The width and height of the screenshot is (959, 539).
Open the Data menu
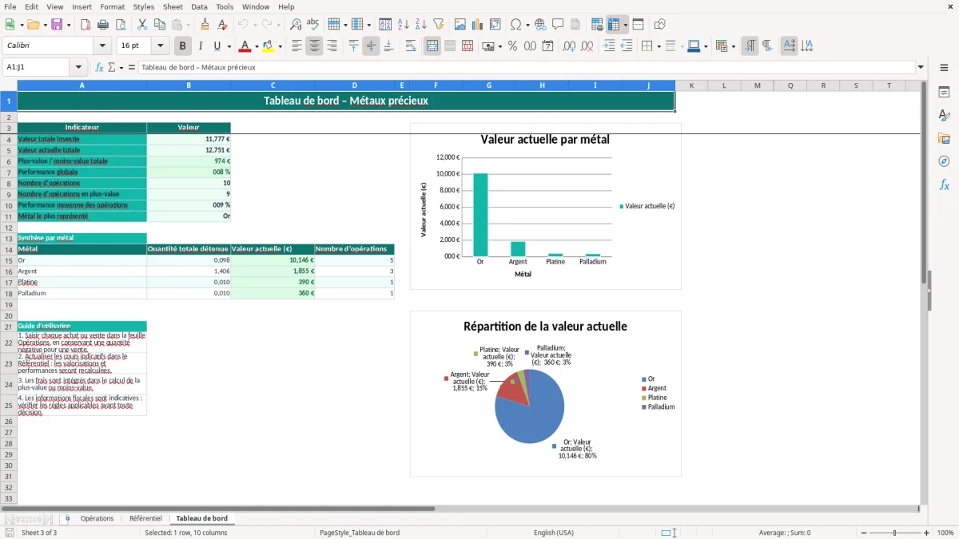(x=199, y=6)
